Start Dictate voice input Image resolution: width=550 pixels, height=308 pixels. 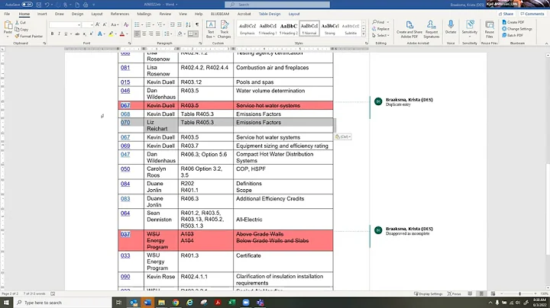click(451, 27)
